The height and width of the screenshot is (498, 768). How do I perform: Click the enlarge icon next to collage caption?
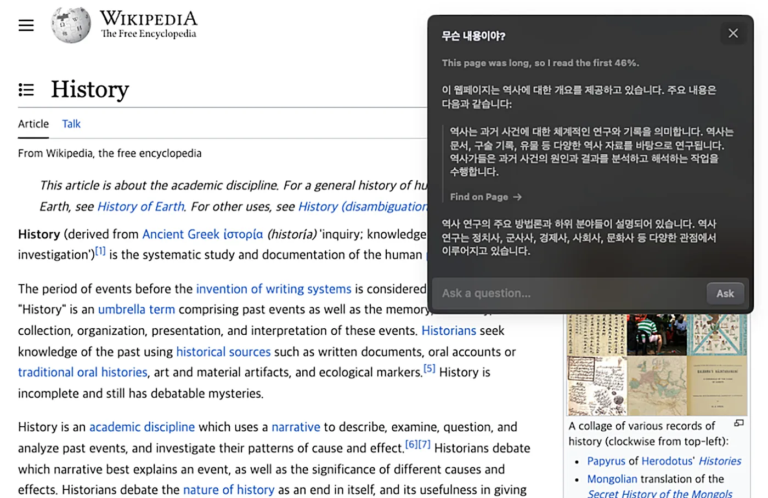click(738, 423)
